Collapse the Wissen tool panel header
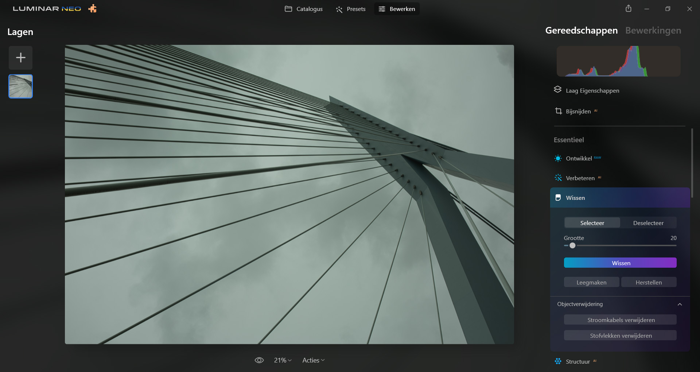700x372 pixels. 620,198
